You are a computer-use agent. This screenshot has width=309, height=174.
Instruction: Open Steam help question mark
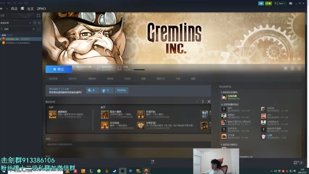[x=275, y=3]
